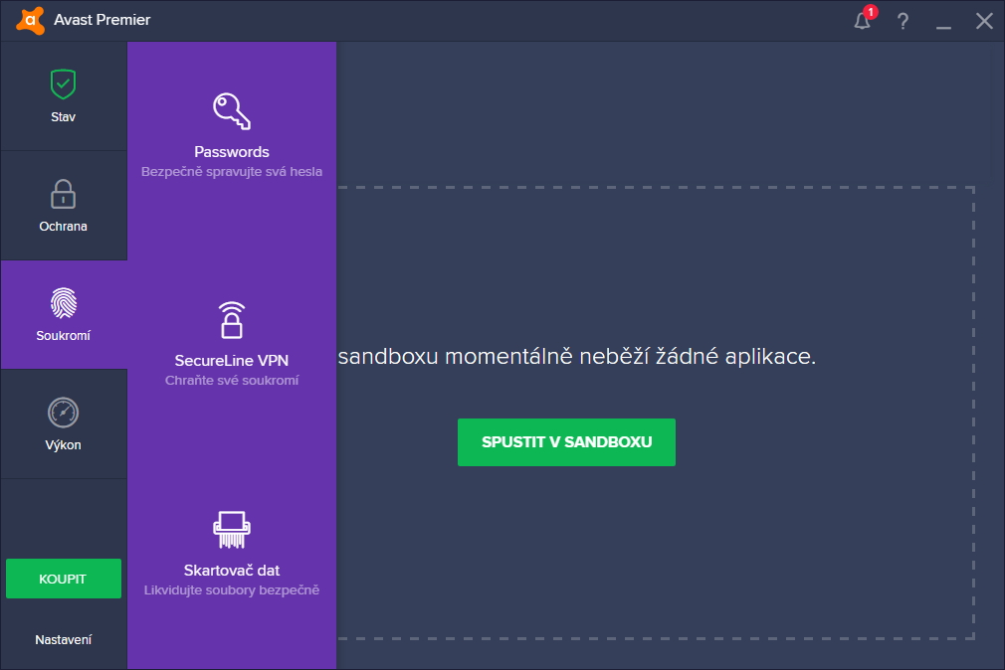The width and height of the screenshot is (1005, 670).
Task: Open the Stav section label
Action: pos(63,117)
